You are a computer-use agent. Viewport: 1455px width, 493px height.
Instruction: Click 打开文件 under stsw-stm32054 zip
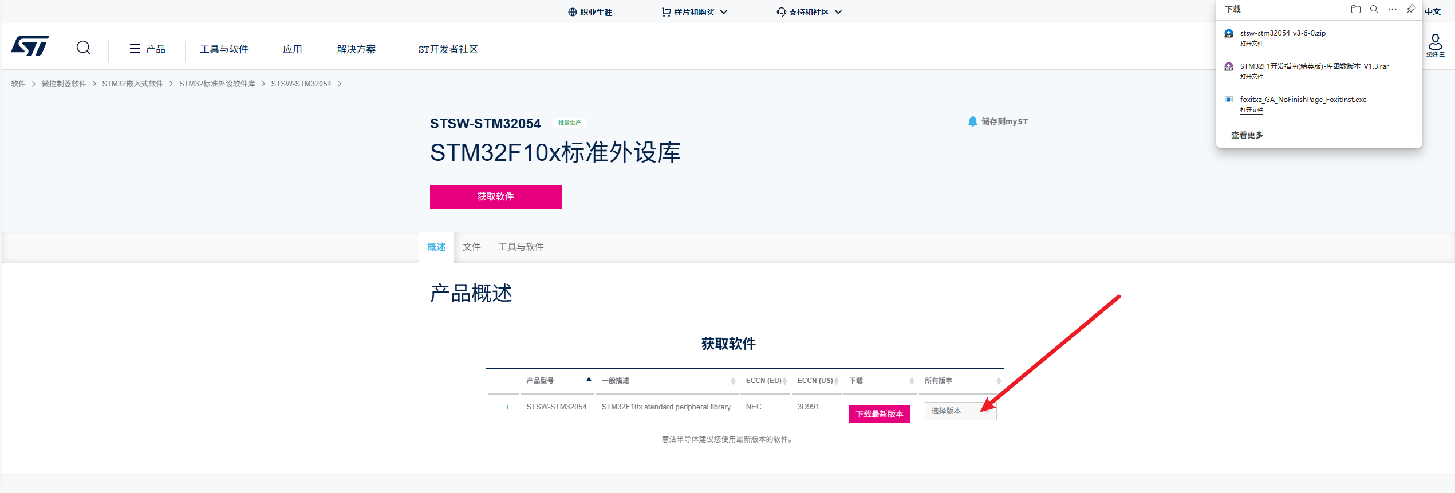(1252, 44)
